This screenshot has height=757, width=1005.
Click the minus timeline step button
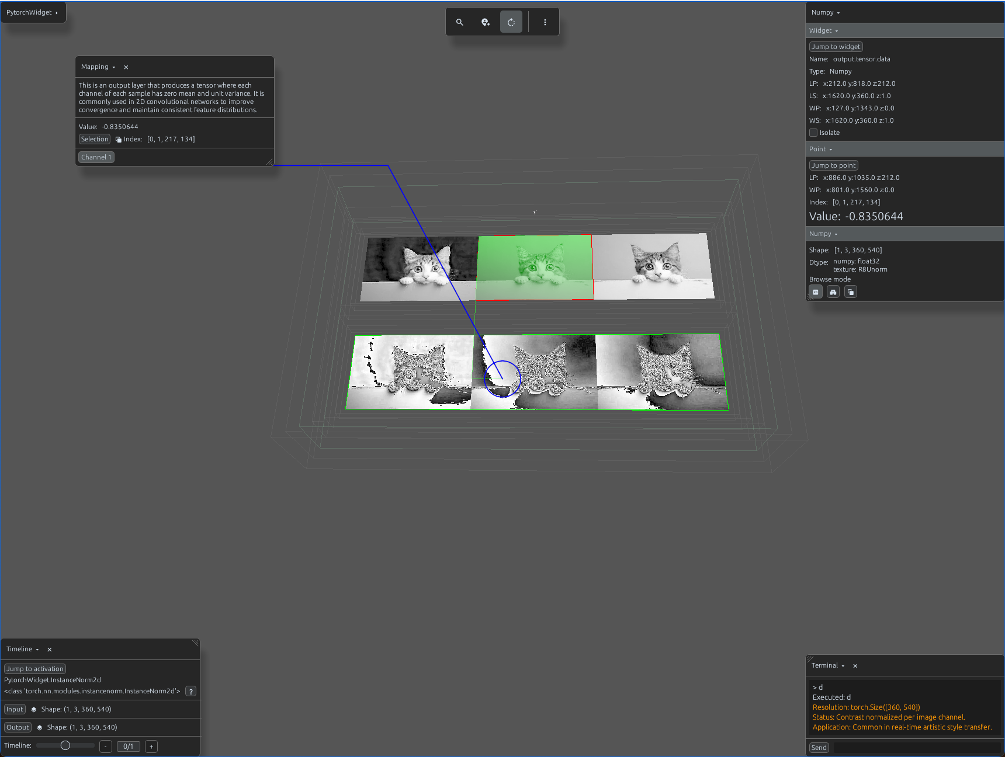click(106, 746)
